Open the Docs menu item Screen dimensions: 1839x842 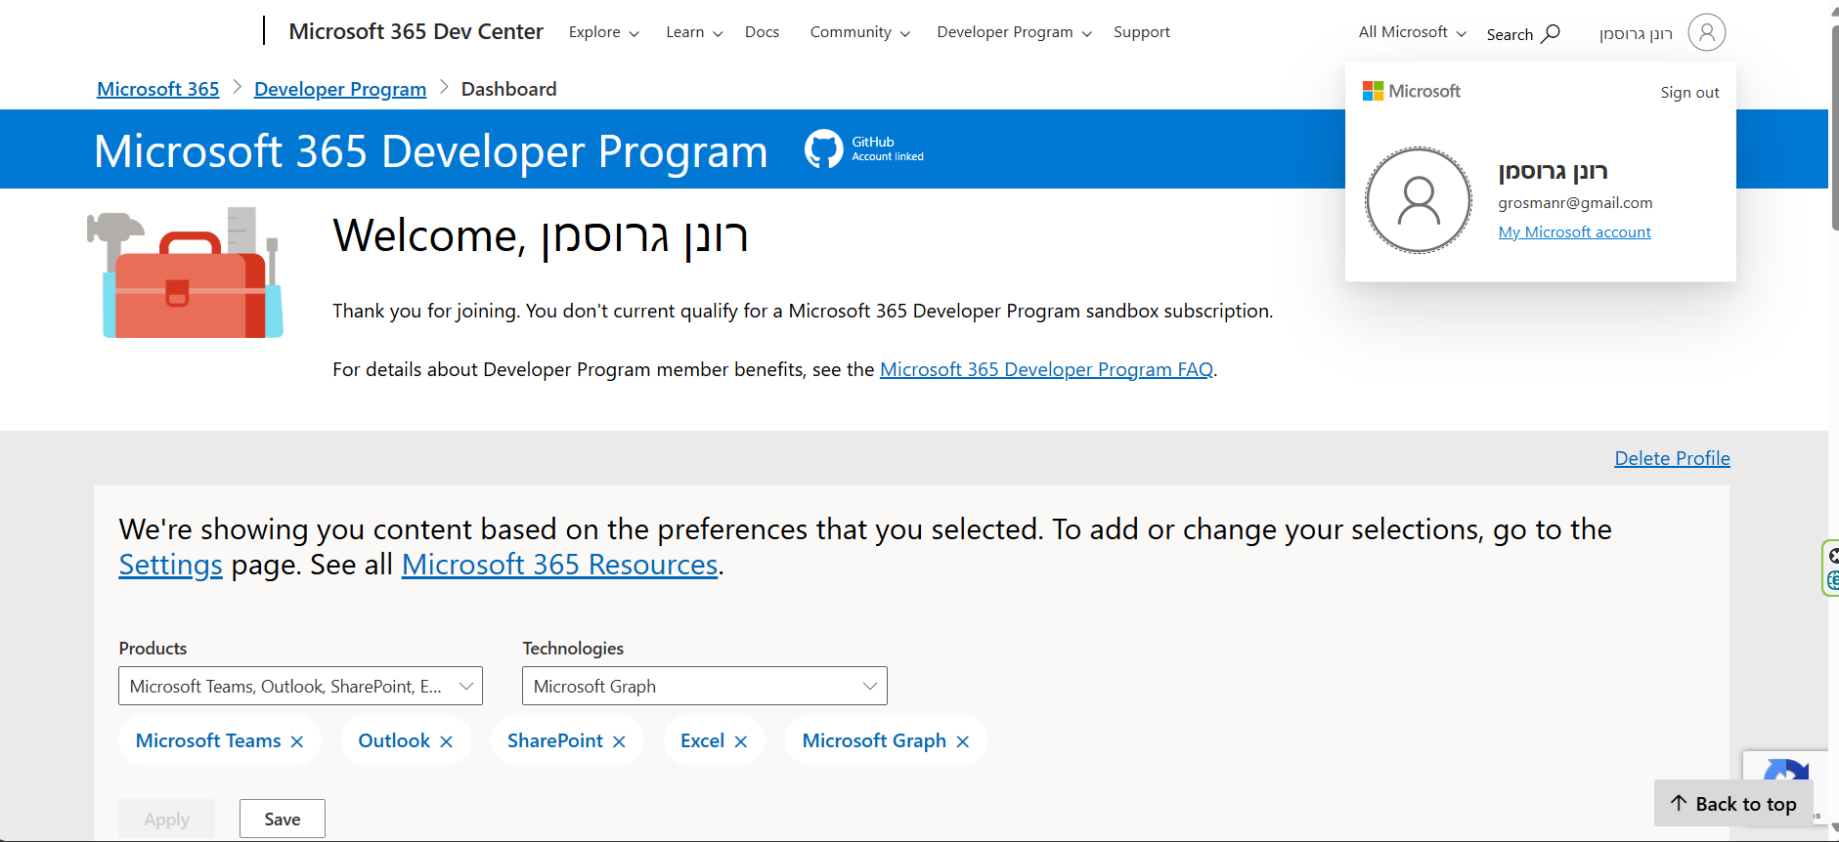pyautogui.click(x=762, y=32)
